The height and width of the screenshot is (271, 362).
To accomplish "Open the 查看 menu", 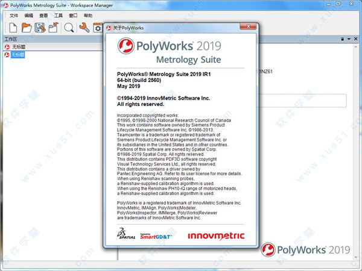I will [43, 16].
